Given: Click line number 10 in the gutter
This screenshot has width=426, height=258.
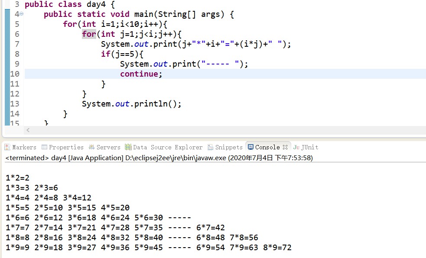Looking at the screenshot, I should click(x=15, y=74).
